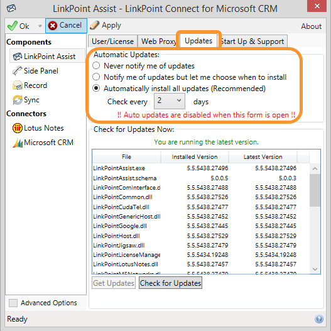The image size is (331, 331).
Task: Click the Installed Version column header
Action: tap(195, 156)
